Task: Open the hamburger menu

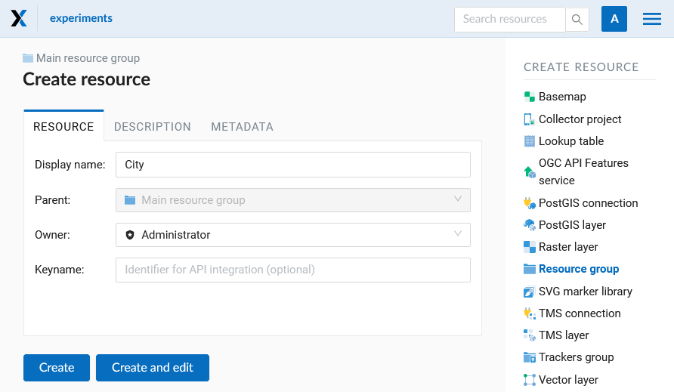Action: click(651, 19)
